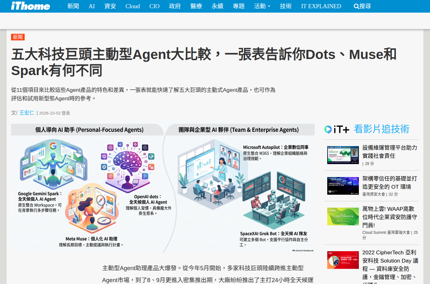Screen dimensions: 430x284
Task: Open red CipherTech video thumbnail
Action: pyautogui.click(x=343, y=260)
